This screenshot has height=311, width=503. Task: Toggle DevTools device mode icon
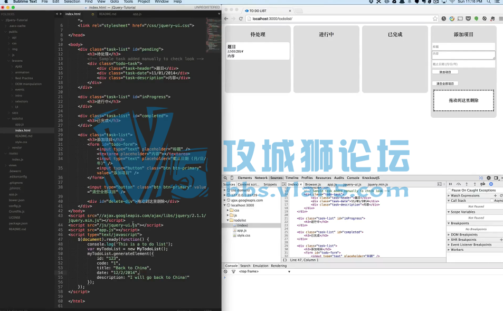point(232,178)
